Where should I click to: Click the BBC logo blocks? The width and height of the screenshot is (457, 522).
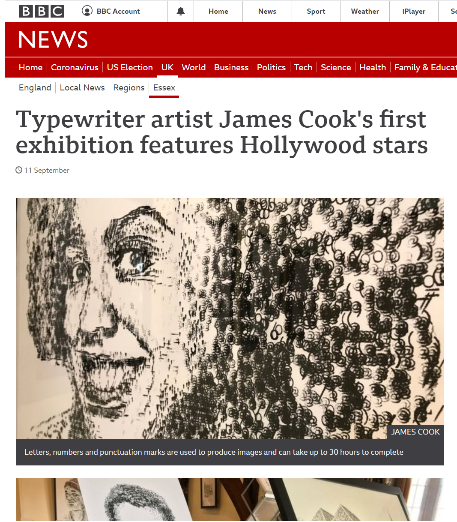pos(42,11)
